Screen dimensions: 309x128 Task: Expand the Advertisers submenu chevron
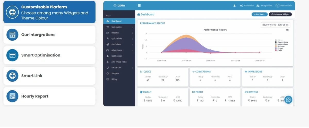click(132, 50)
